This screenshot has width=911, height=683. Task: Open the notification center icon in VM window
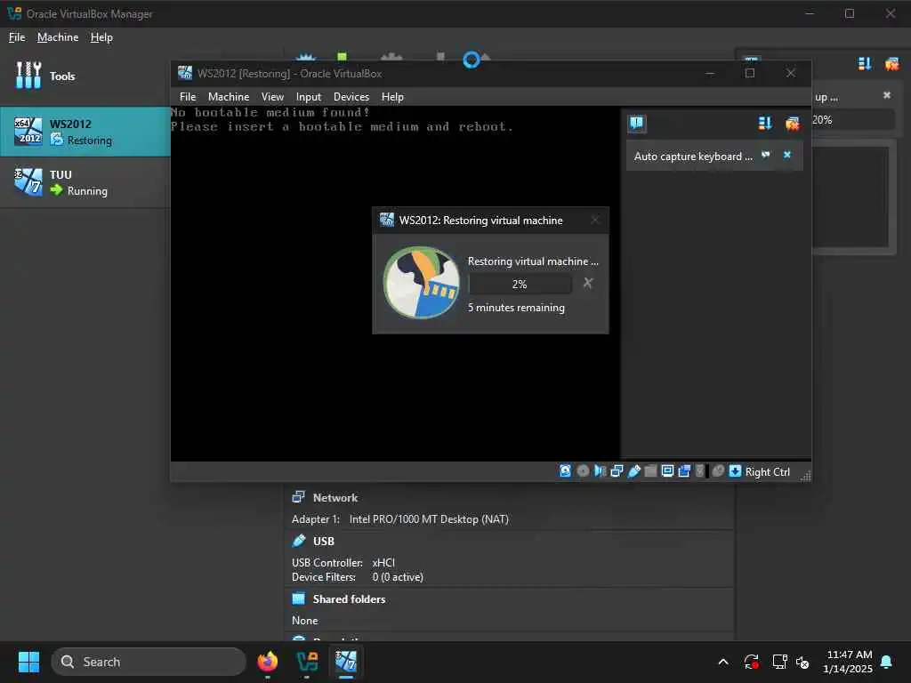click(x=637, y=123)
